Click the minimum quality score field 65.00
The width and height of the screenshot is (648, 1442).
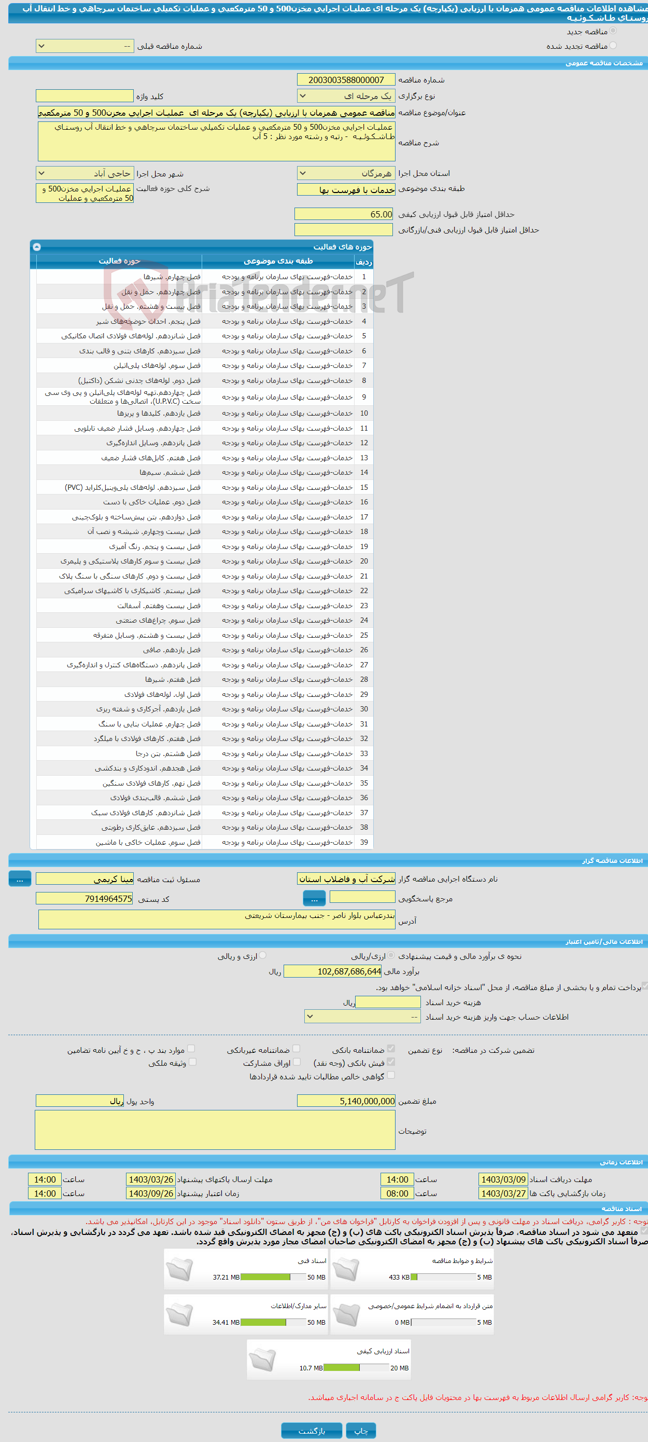(344, 214)
